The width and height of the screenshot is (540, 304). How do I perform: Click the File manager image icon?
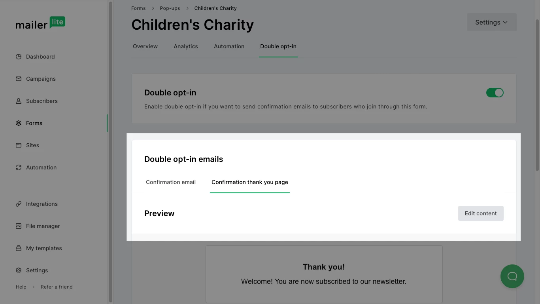coord(19,226)
